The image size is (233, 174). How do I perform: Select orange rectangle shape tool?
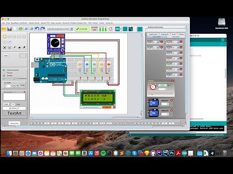[x=4, y=37]
